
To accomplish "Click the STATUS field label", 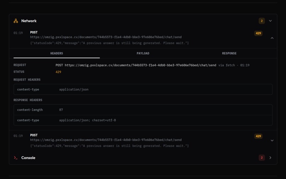I will 19,72.
